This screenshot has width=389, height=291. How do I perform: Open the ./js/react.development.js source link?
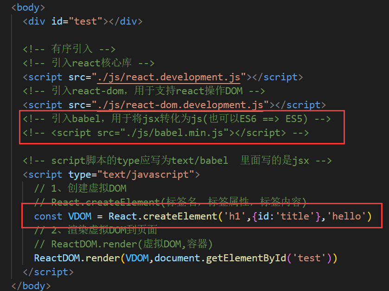(169, 77)
